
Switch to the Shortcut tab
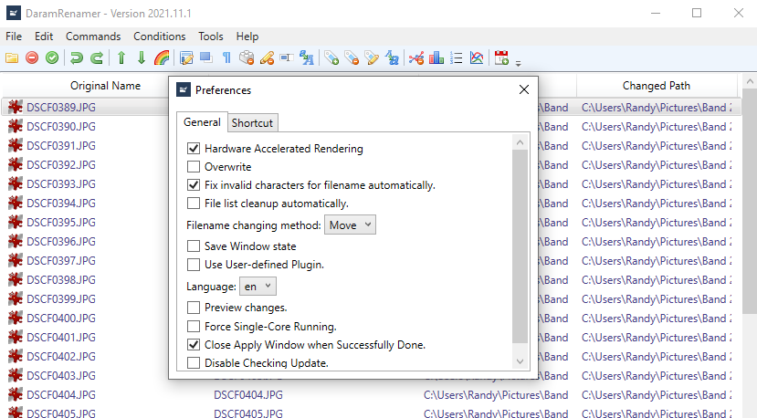tap(252, 122)
